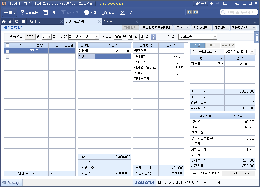Viewport: 260px width, 187px height.
Task: Click the Message speech bubble icon
Action: [x=4, y=182]
